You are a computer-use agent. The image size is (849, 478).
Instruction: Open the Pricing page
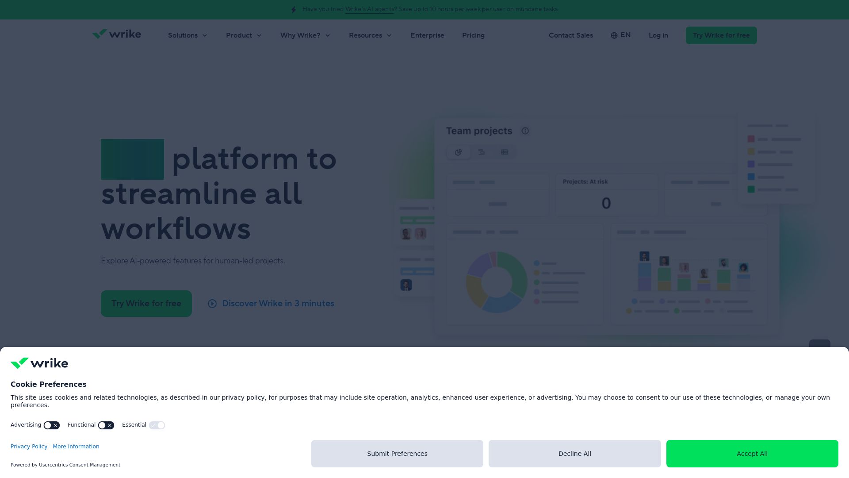(x=473, y=35)
